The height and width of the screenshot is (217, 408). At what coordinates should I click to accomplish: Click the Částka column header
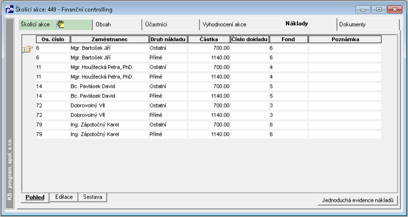click(209, 40)
